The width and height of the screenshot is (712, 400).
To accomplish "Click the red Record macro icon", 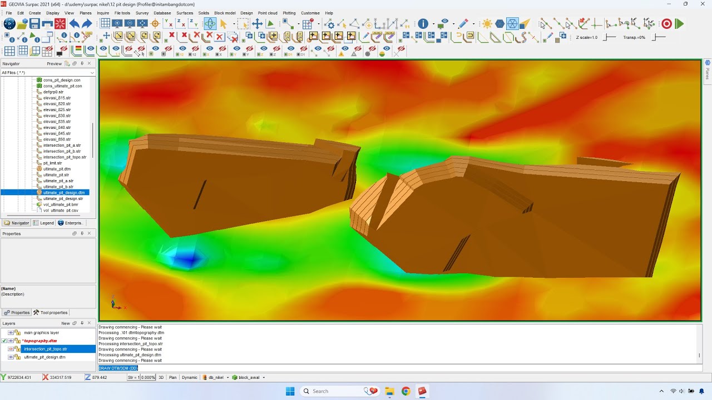I will point(666,23).
